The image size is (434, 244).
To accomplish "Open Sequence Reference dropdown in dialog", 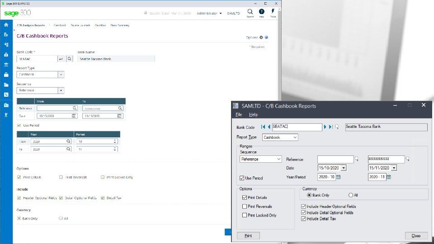I will pyautogui.click(x=279, y=159).
